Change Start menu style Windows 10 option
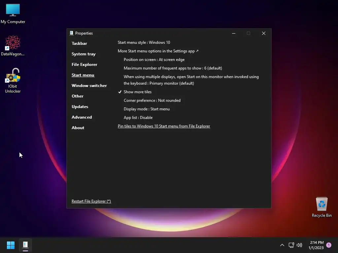338x253 pixels. click(144, 42)
